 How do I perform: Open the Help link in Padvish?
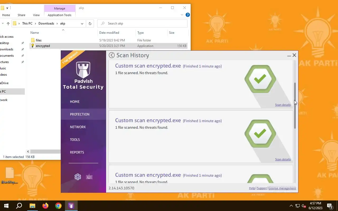pos(252,188)
